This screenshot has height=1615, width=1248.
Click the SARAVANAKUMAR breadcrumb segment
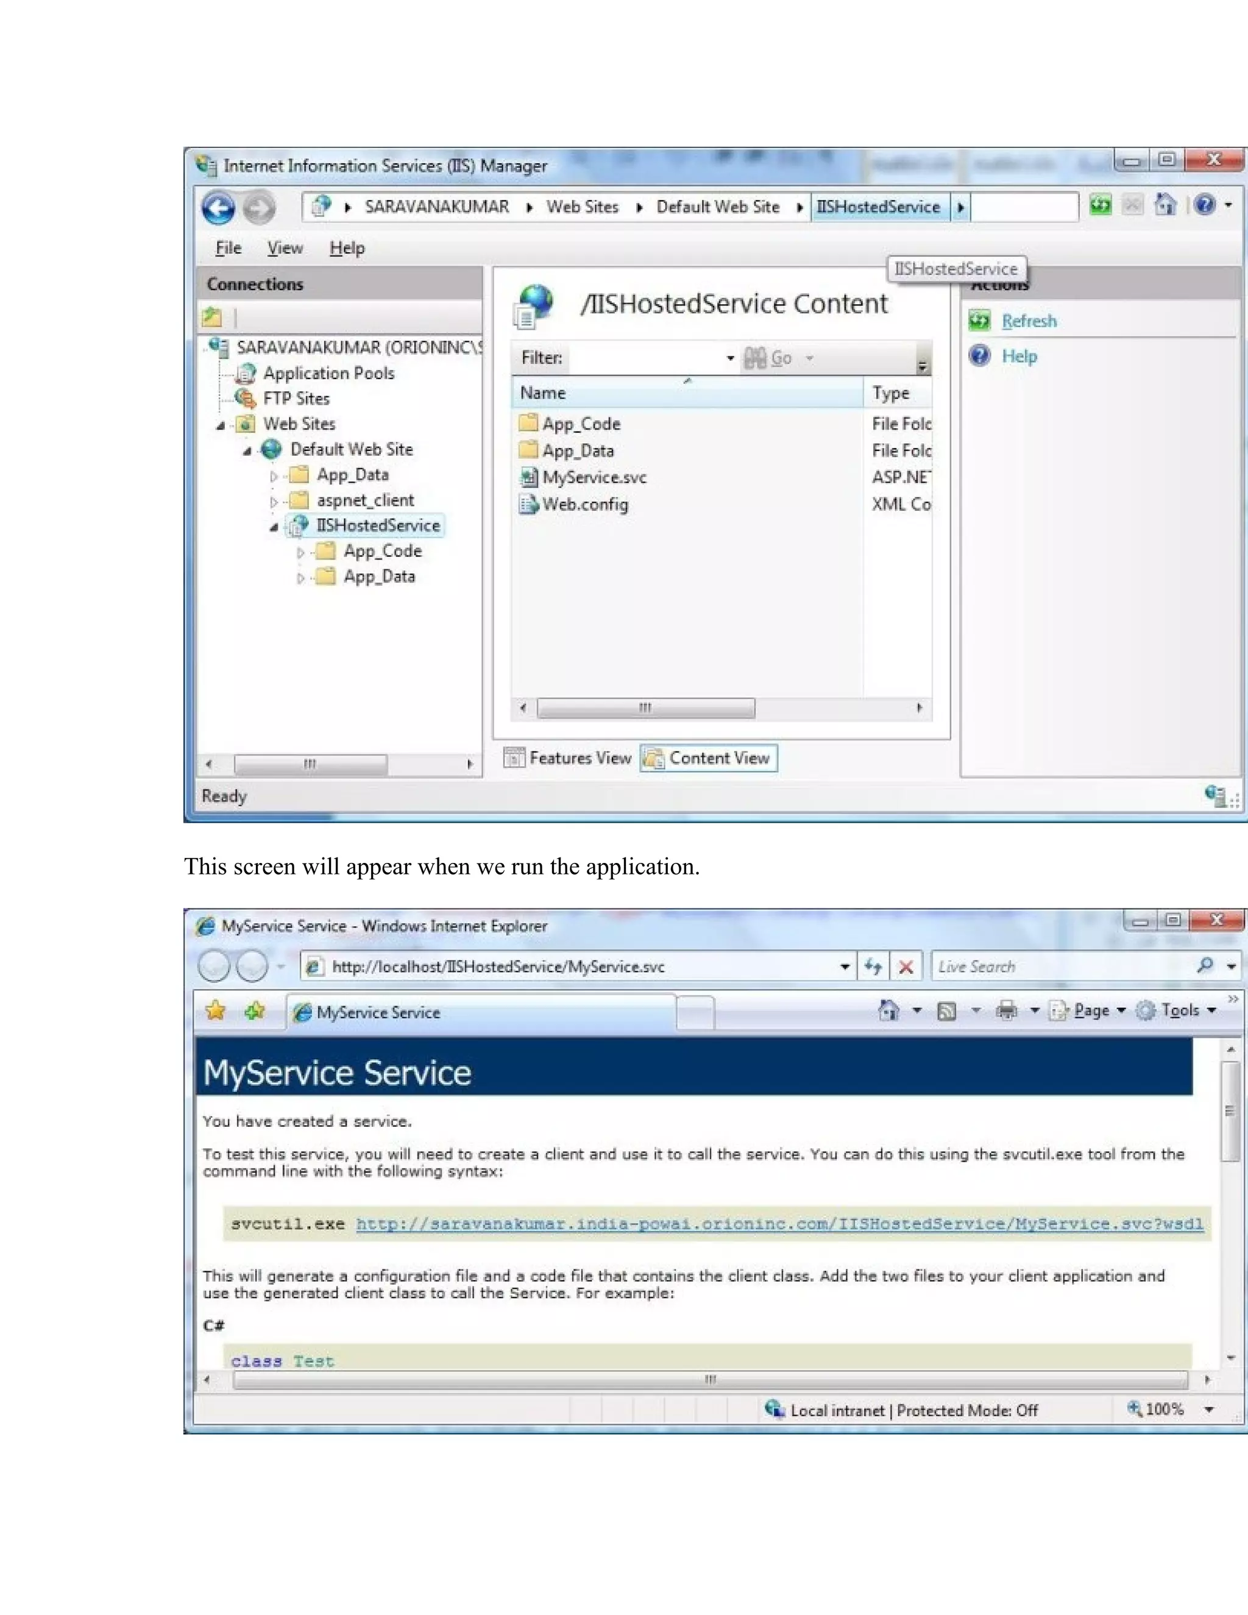pos(437,207)
